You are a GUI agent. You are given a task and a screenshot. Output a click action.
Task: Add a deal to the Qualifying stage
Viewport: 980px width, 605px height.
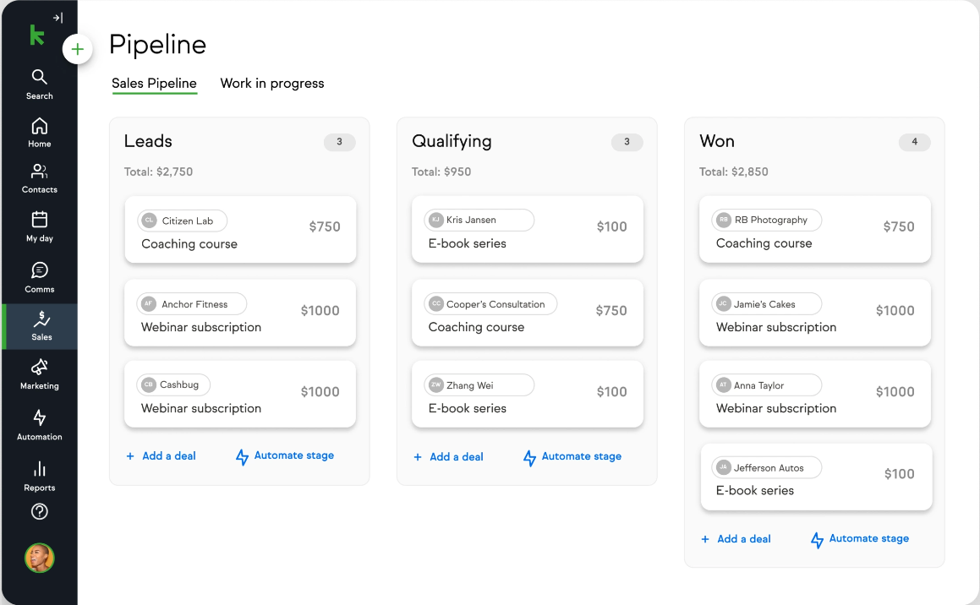(448, 455)
